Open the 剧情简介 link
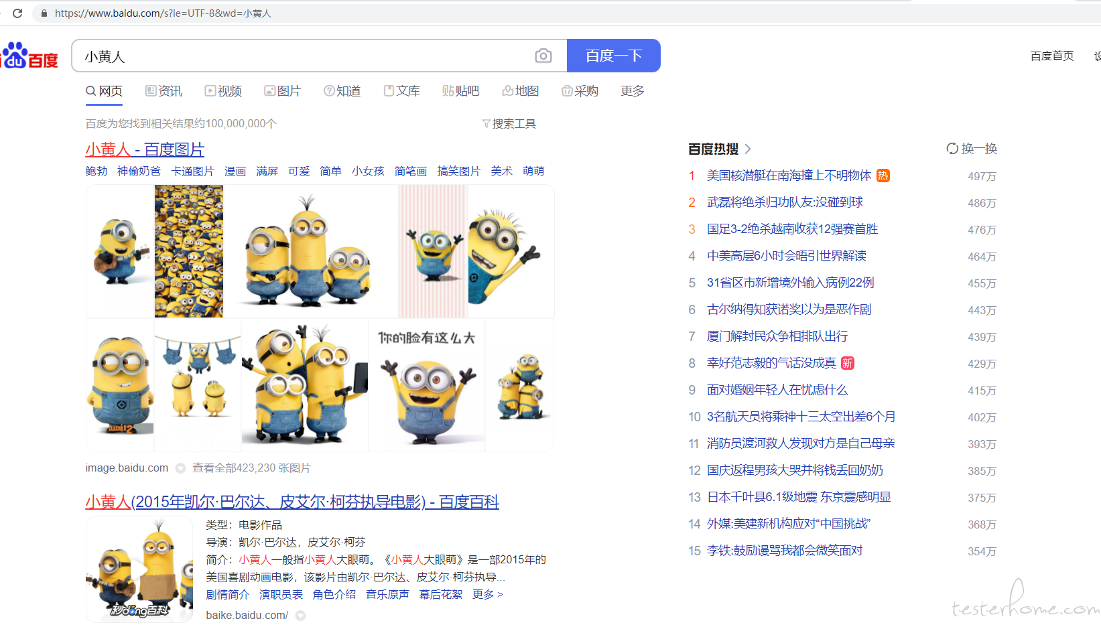The width and height of the screenshot is (1101, 631). point(227,594)
